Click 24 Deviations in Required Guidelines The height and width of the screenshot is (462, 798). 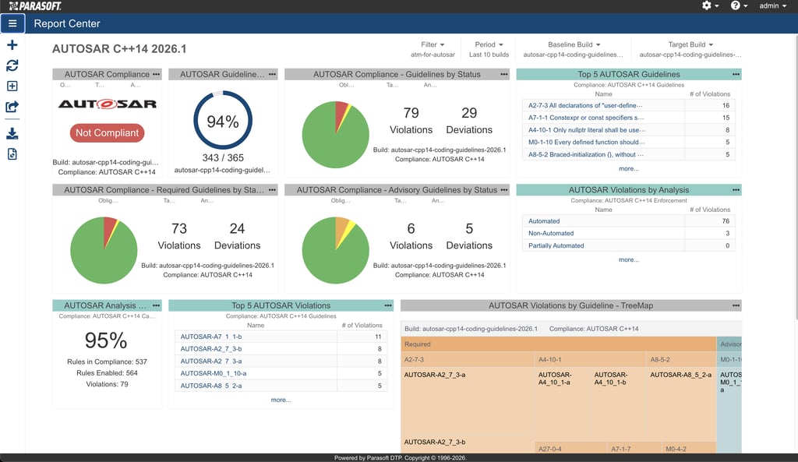pyautogui.click(x=237, y=236)
